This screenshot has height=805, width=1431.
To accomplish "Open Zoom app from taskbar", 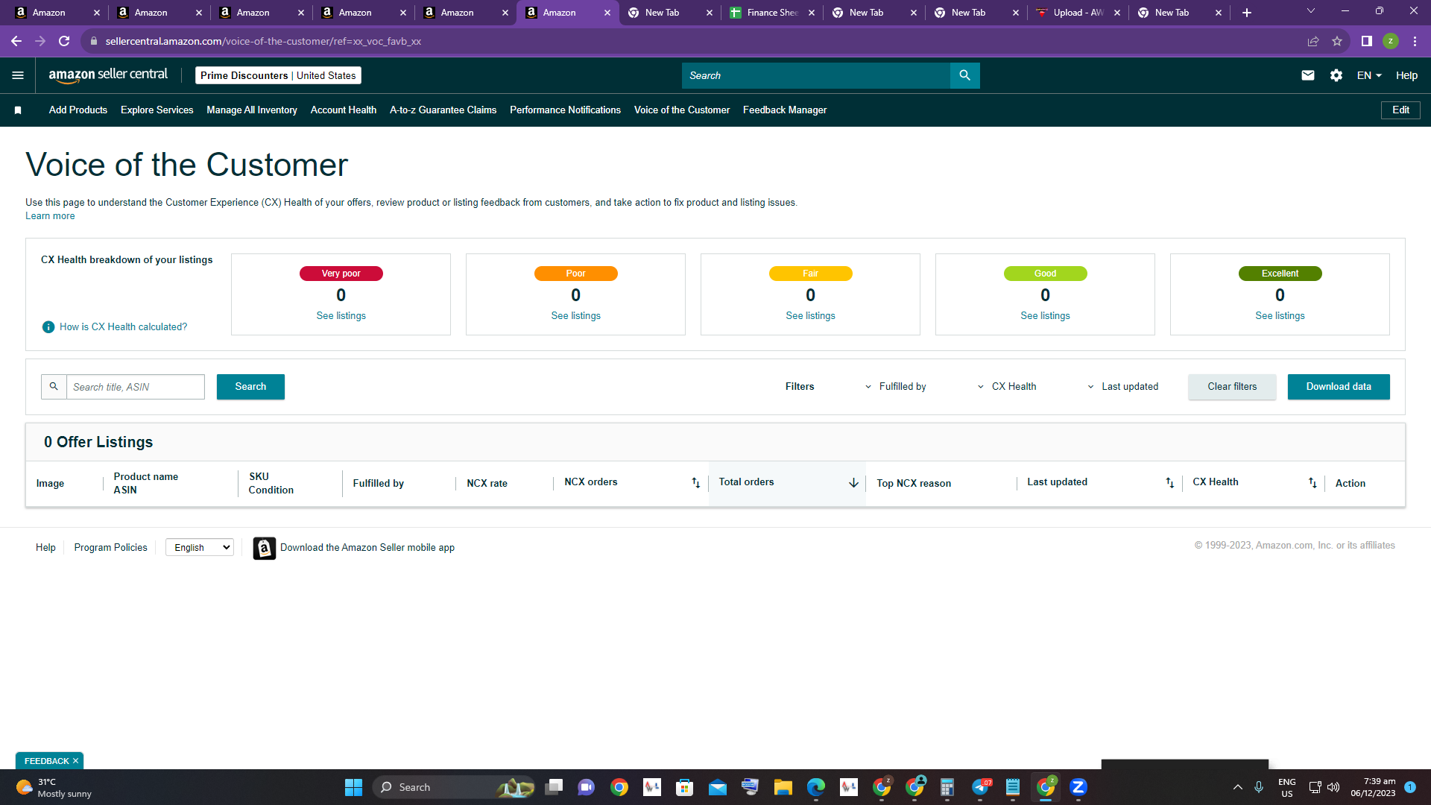I will (x=1078, y=787).
